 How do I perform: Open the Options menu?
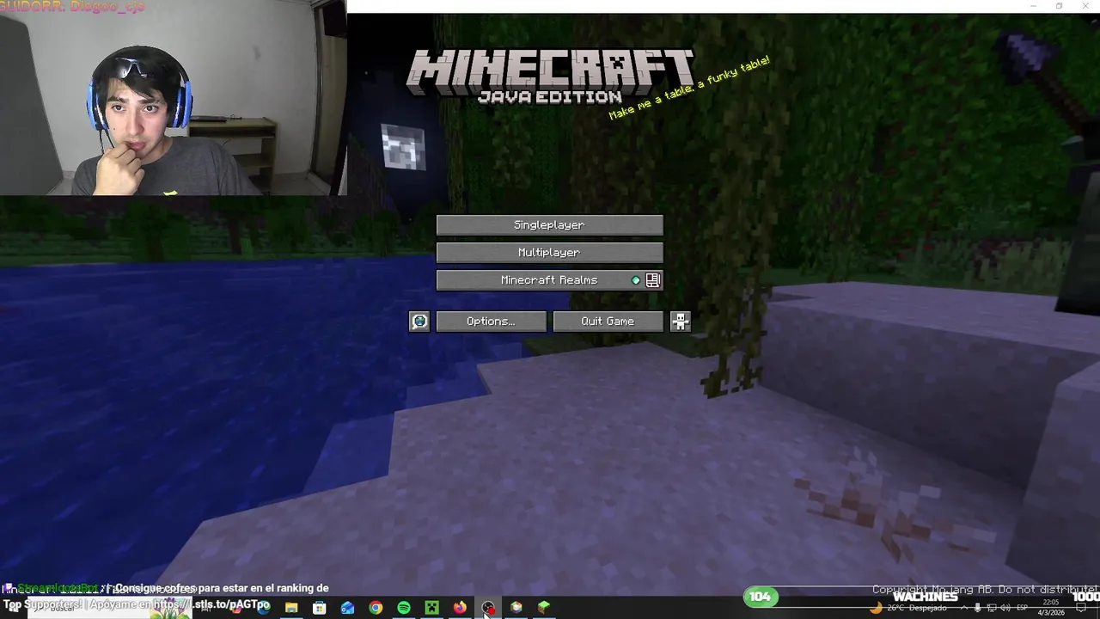(491, 322)
